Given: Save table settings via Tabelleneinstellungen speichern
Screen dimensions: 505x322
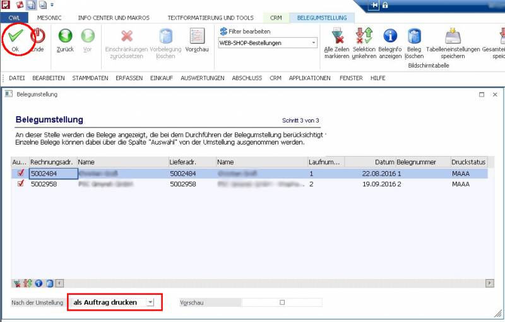Looking at the screenshot, I should click(x=453, y=36).
